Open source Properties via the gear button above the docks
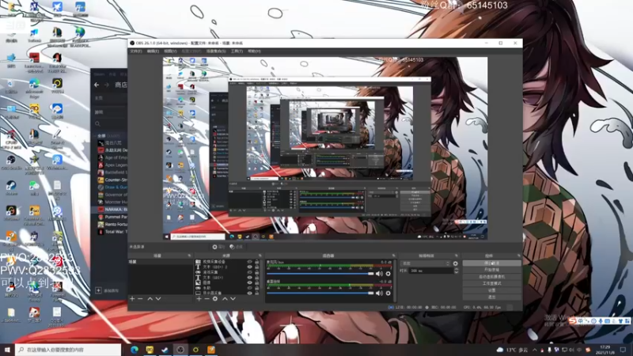 pos(218,247)
